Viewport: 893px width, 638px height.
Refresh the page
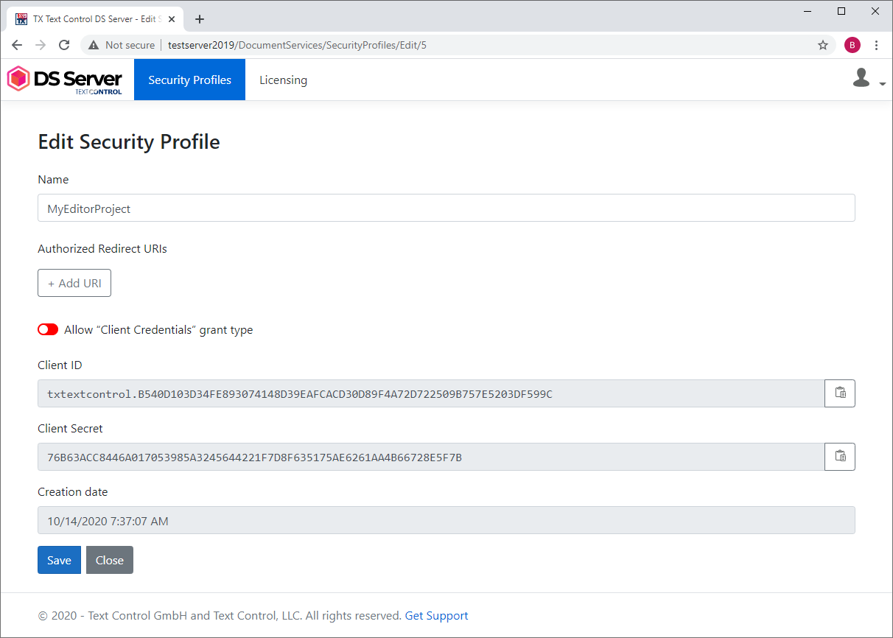64,44
